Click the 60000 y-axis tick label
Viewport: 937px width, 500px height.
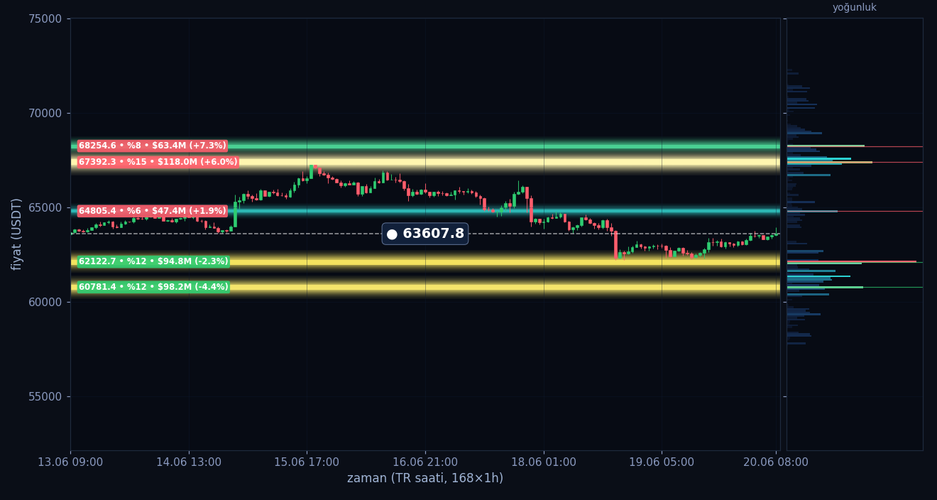point(45,302)
